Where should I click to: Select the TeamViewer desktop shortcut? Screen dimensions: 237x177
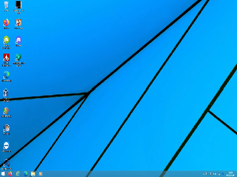(6, 147)
